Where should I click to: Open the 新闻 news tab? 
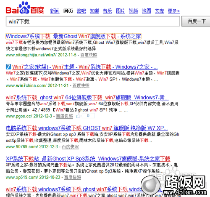click(x=55, y=11)
